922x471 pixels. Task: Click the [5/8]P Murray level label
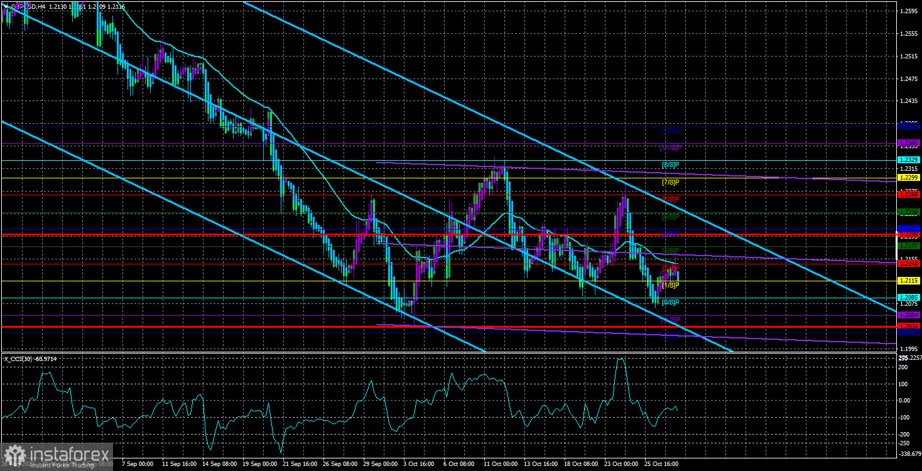(x=671, y=217)
